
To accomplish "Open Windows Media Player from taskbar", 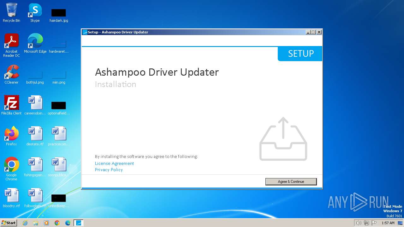I will tap(46, 223).
